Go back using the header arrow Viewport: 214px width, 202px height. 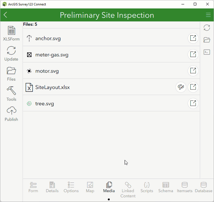(x=5, y=15)
